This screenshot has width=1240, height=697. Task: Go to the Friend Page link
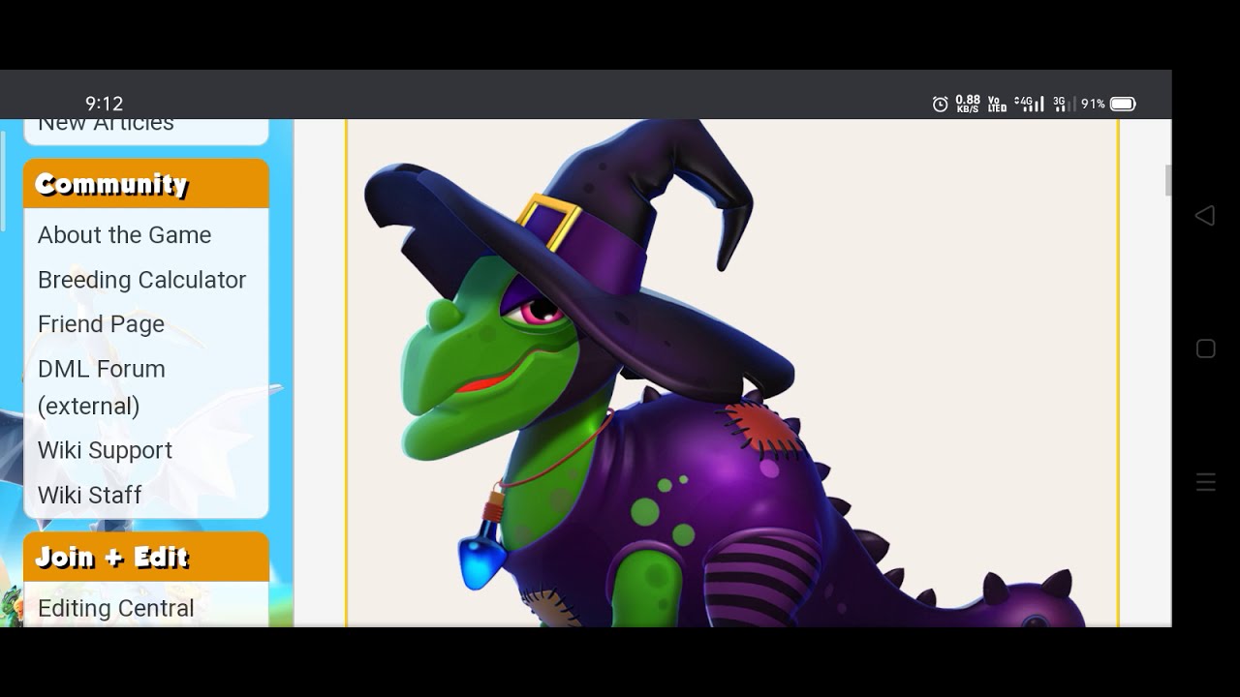pyautogui.click(x=101, y=324)
